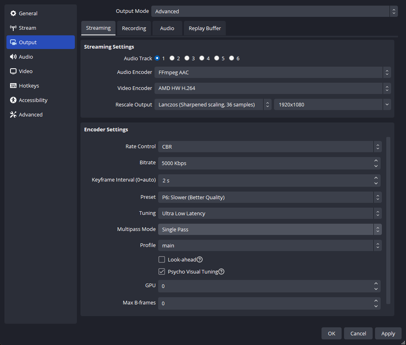Click the Cancel button
Screen dimensions: 406x345
tap(358, 333)
